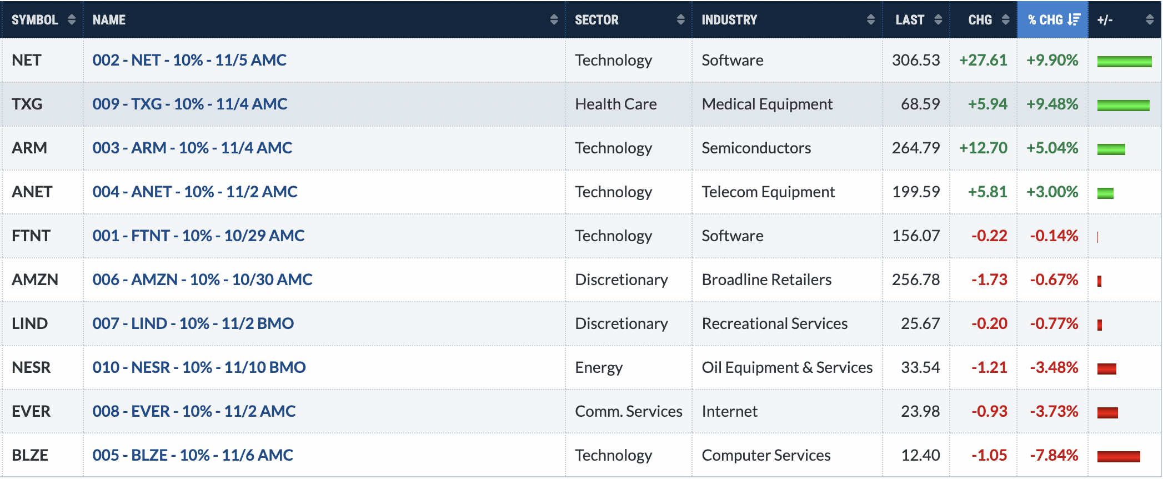
Task: Click the FTNT symbol cell
Action: pos(31,236)
